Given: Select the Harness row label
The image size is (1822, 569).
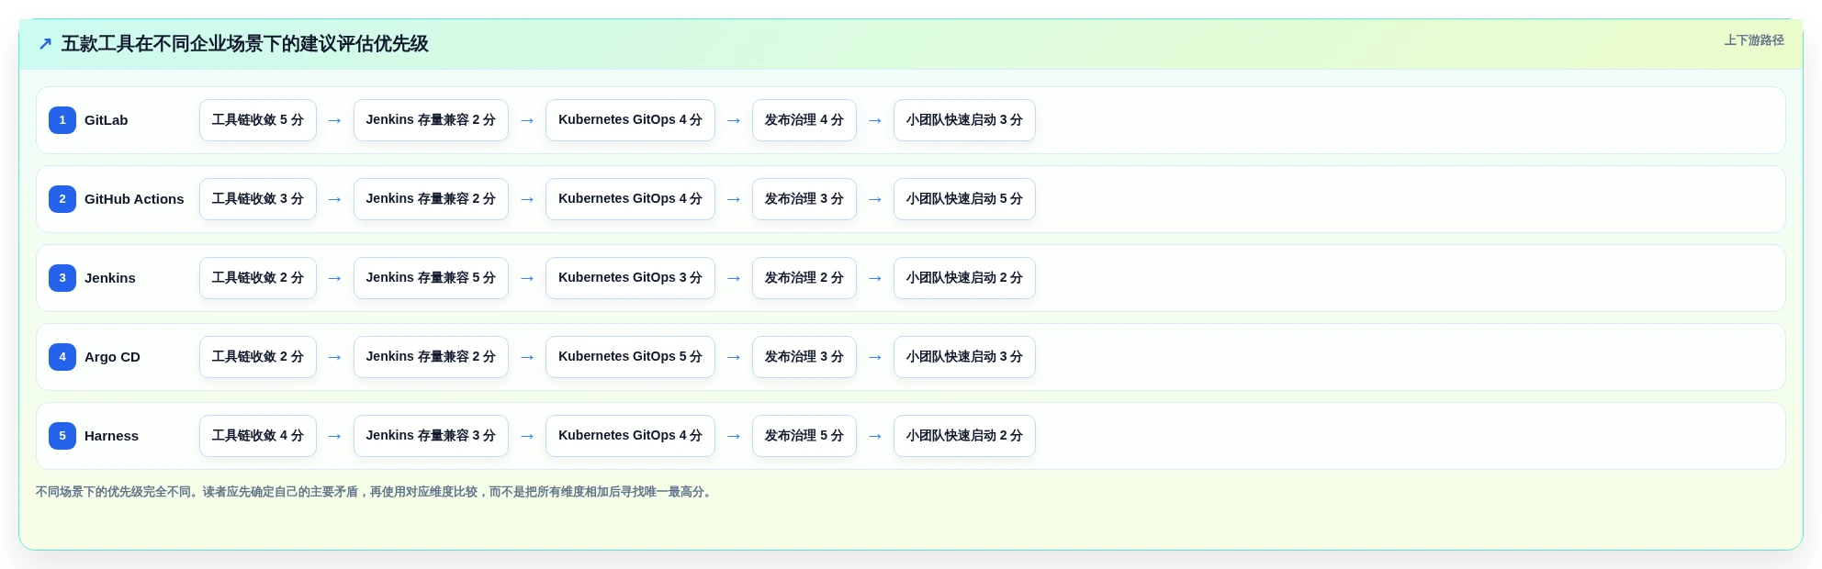Looking at the screenshot, I should 111,436.
